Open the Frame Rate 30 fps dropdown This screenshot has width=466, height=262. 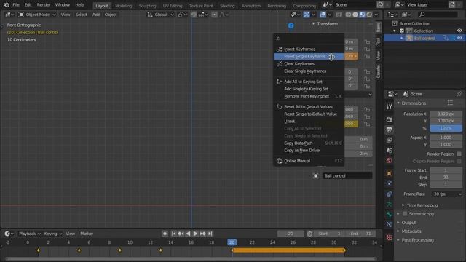point(447,194)
